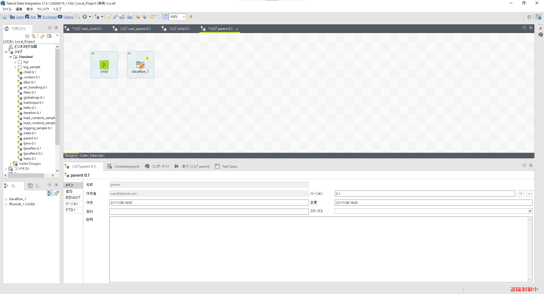This screenshot has width=544, height=294.
Task: Click the warning triangle on tJavaRow_1
Action: click(147, 58)
